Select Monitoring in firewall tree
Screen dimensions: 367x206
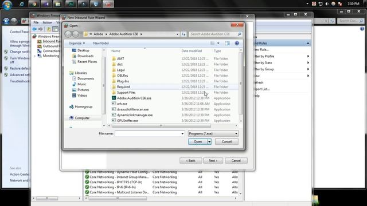50,56
